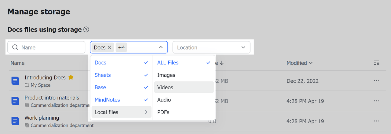Deselect the Base file type option

pos(121,88)
